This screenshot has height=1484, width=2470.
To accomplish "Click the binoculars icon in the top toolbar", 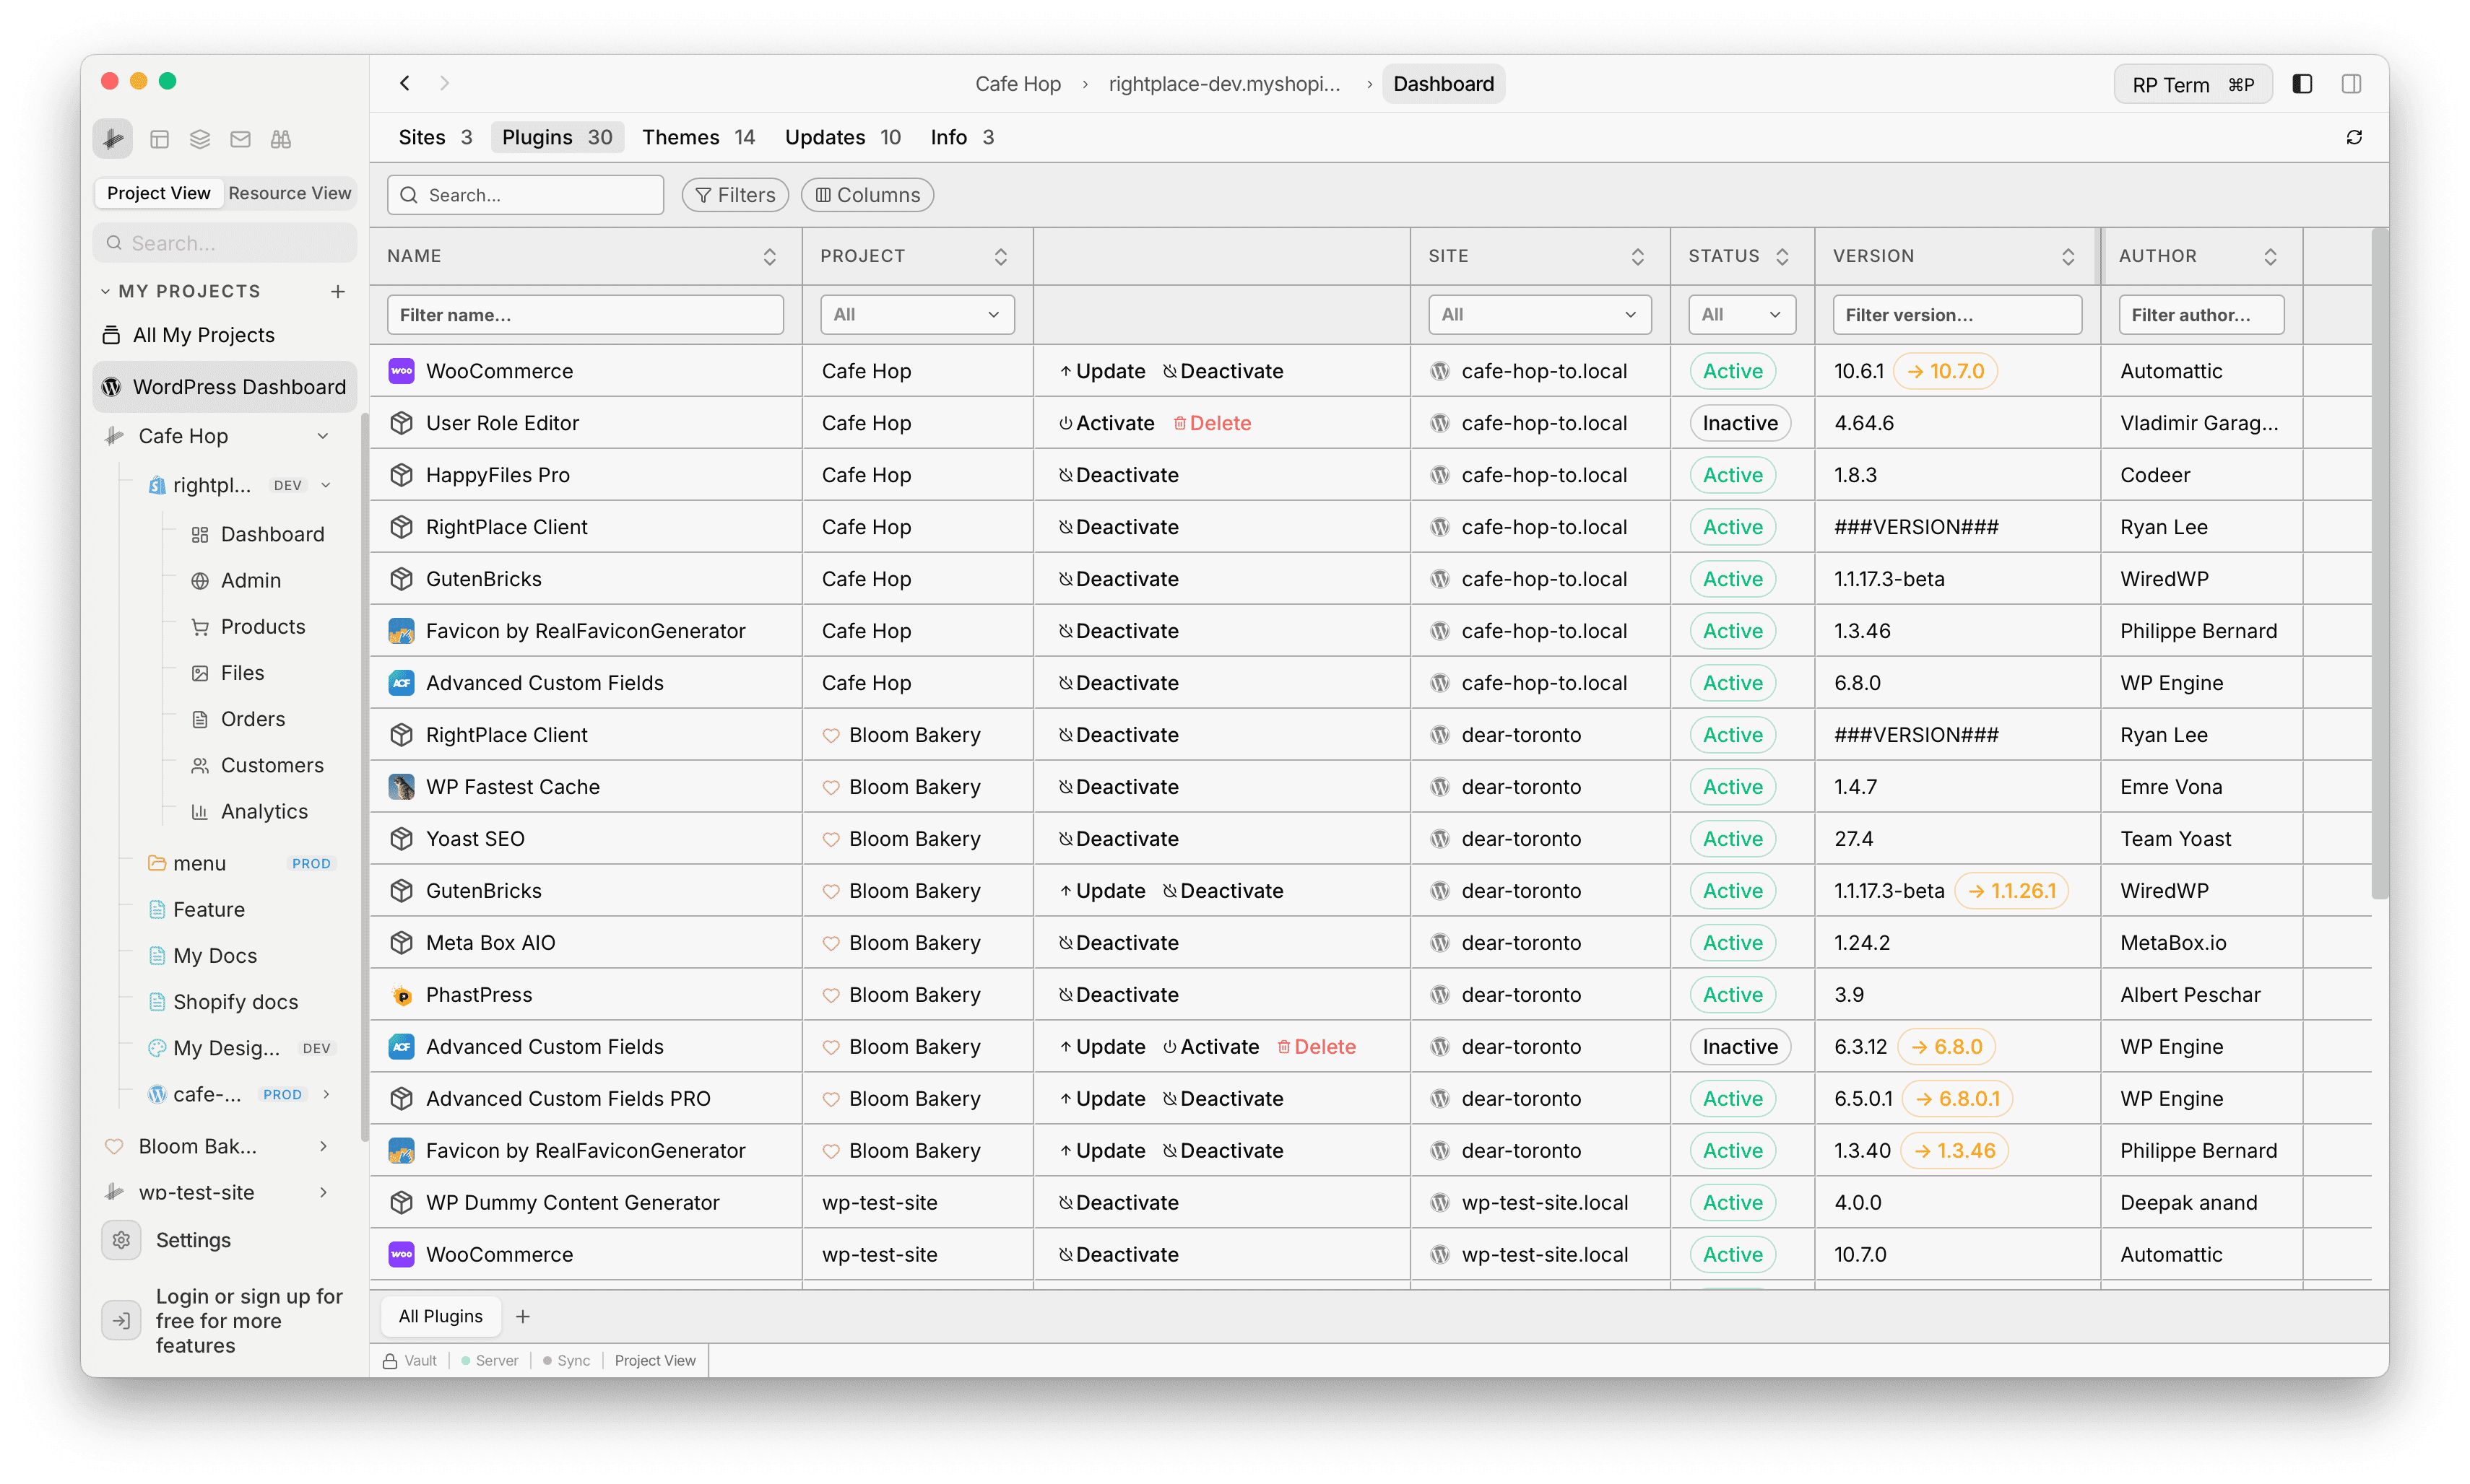I will (x=280, y=139).
